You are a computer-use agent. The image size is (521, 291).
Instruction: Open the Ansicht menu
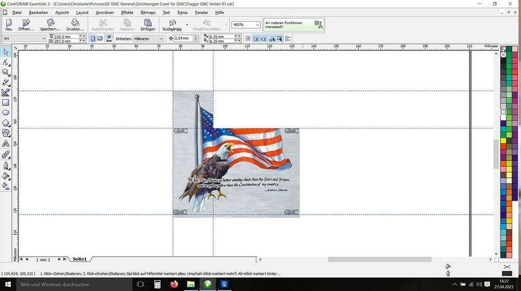click(62, 12)
